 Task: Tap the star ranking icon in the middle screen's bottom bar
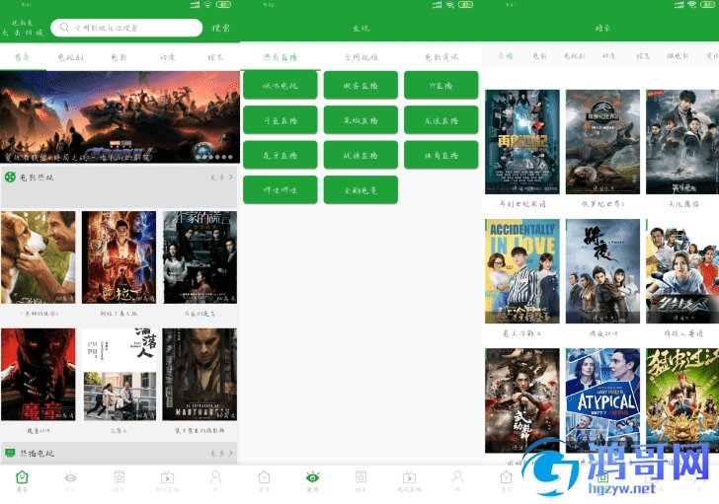pyautogui.click(x=360, y=477)
